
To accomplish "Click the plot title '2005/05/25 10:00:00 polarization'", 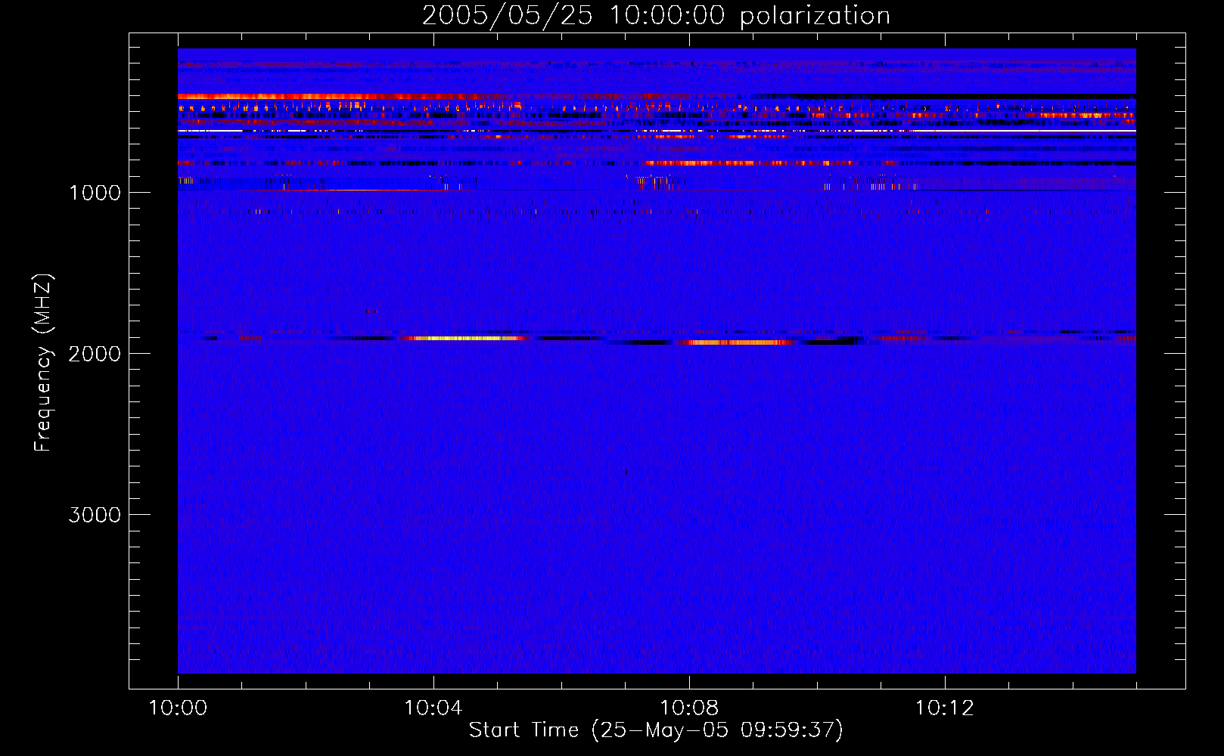I will point(656,16).
